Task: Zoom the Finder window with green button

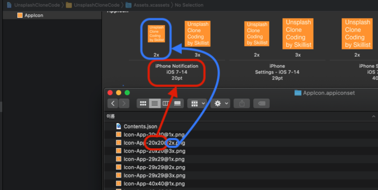Action: (127, 93)
